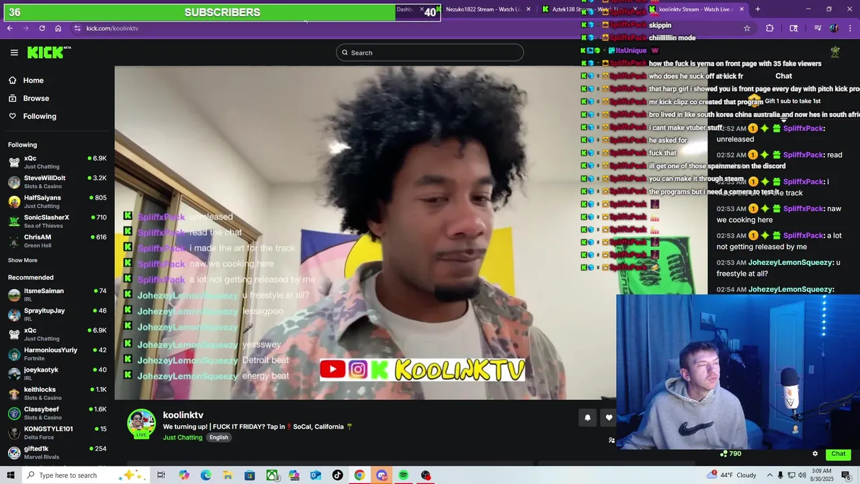
Task: Show hidden system tray icons
Action: point(770,475)
